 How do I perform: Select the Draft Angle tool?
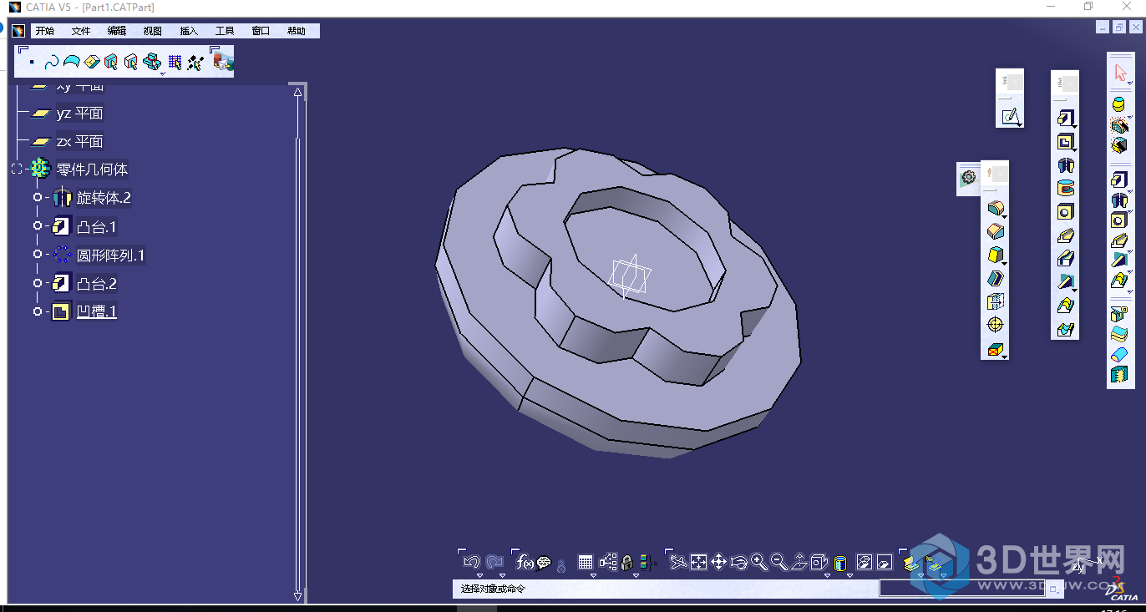coord(995,255)
